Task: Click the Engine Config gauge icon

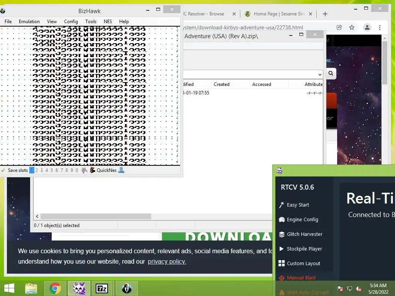Action: 282,219
